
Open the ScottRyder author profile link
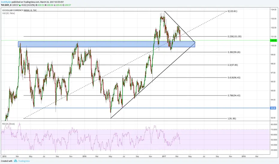(6, 2)
